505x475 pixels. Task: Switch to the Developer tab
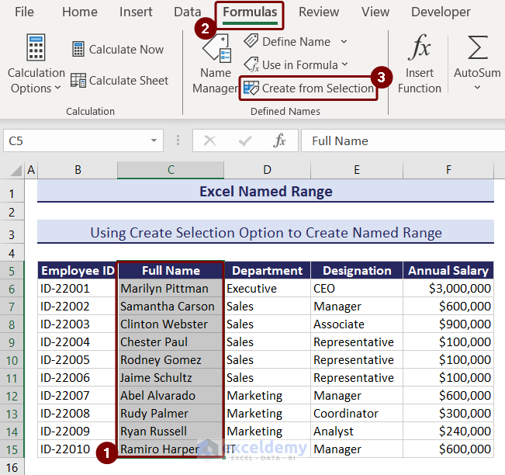click(441, 12)
